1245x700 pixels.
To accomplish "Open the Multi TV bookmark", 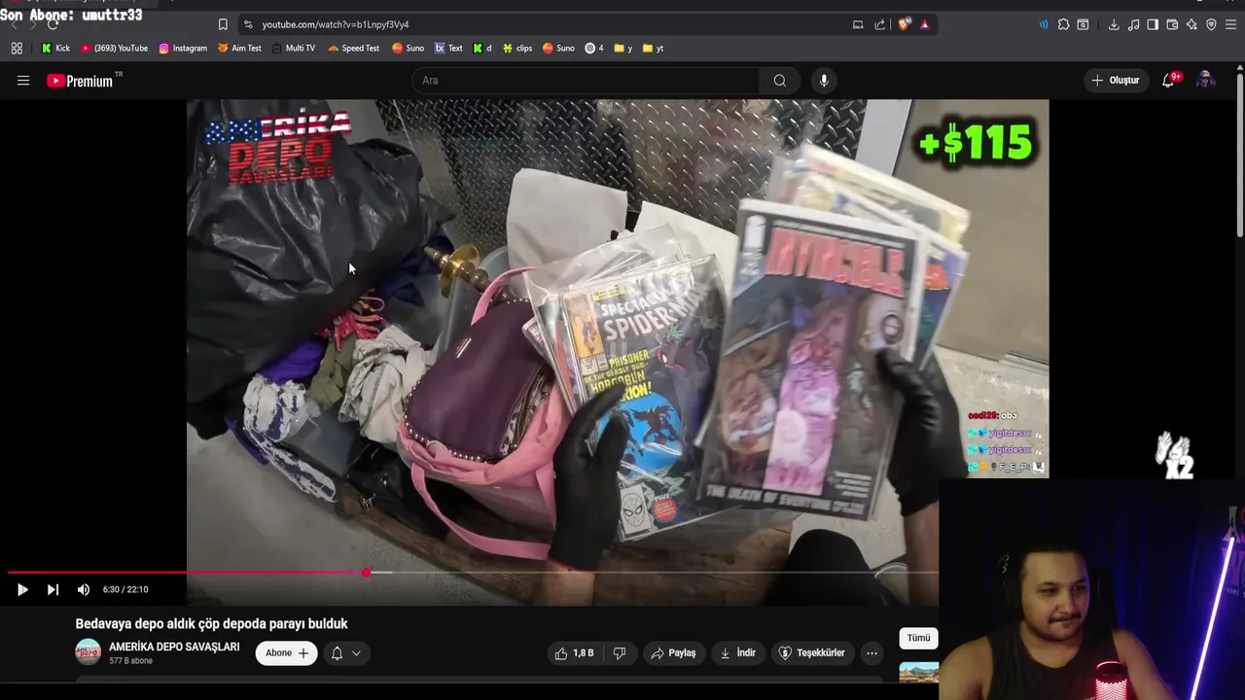I will click(x=294, y=48).
